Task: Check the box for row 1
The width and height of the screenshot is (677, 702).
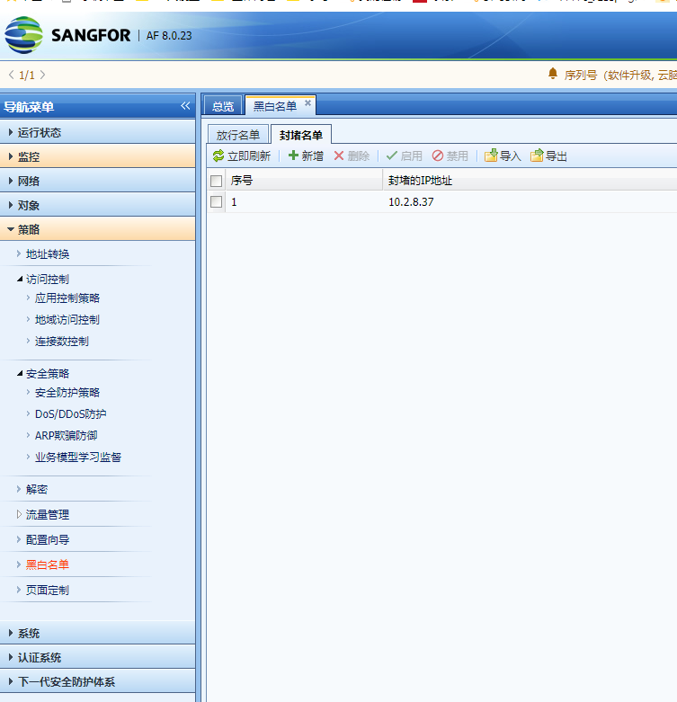Action: pyautogui.click(x=216, y=202)
